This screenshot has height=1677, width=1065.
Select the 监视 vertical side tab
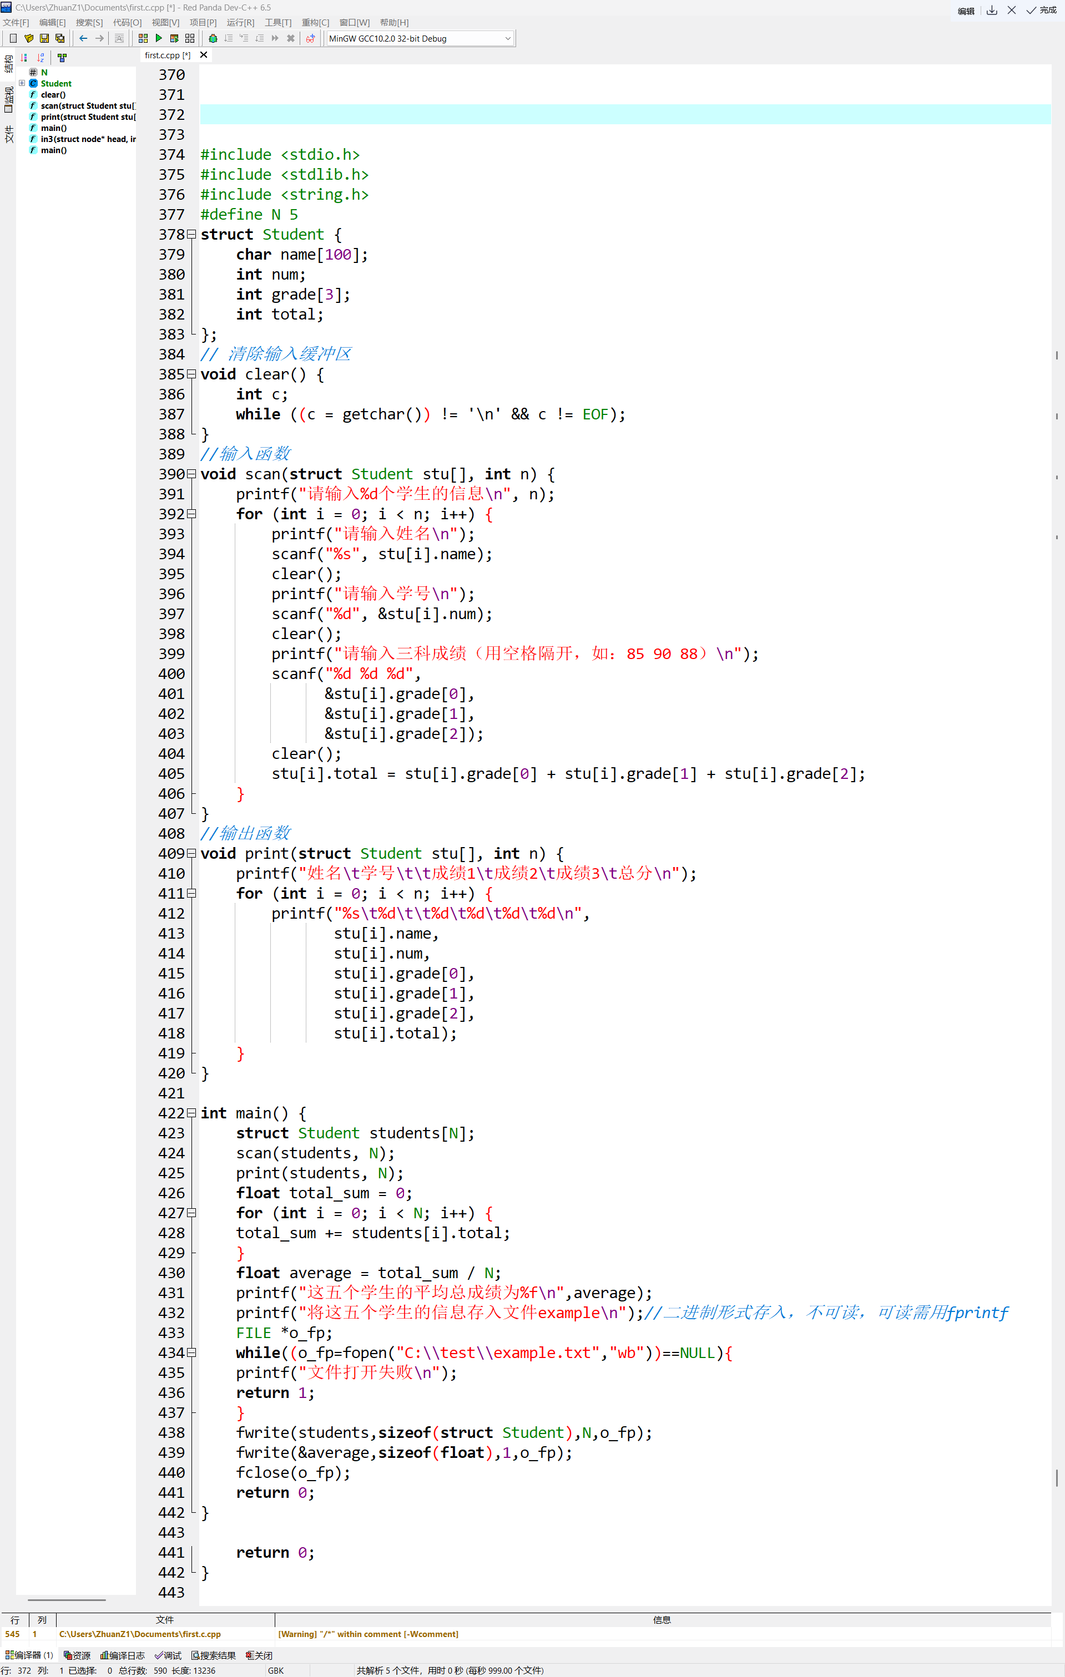click(8, 100)
